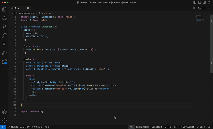Open the Git graph branch icon
Viewport: 213px width, 129px height.
click(4, 44)
